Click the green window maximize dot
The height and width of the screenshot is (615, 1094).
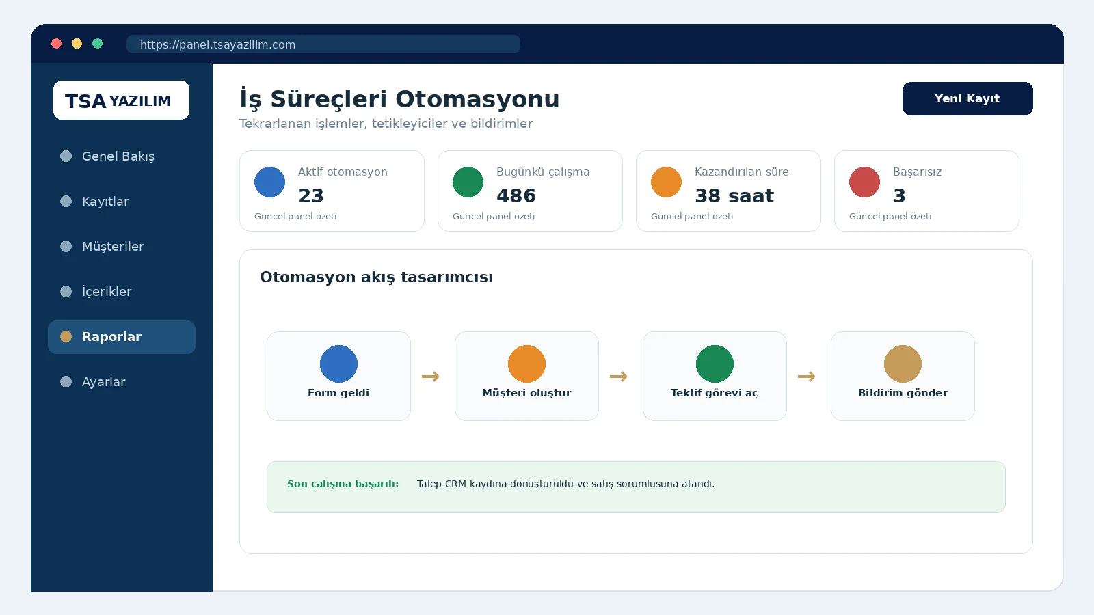click(x=98, y=44)
